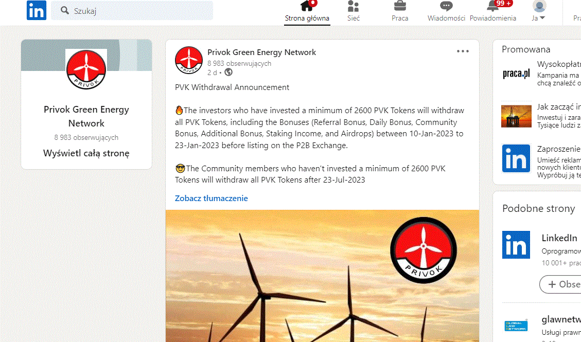Click the LinkedIn logo in the header
The width and height of the screenshot is (581, 342).
point(37,10)
